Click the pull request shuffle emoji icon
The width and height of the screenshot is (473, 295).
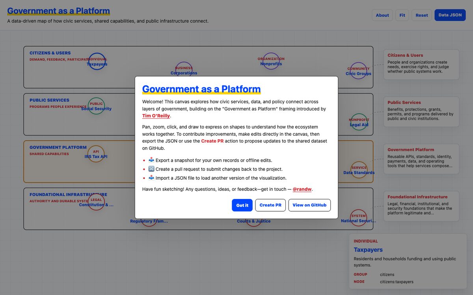tap(151, 169)
